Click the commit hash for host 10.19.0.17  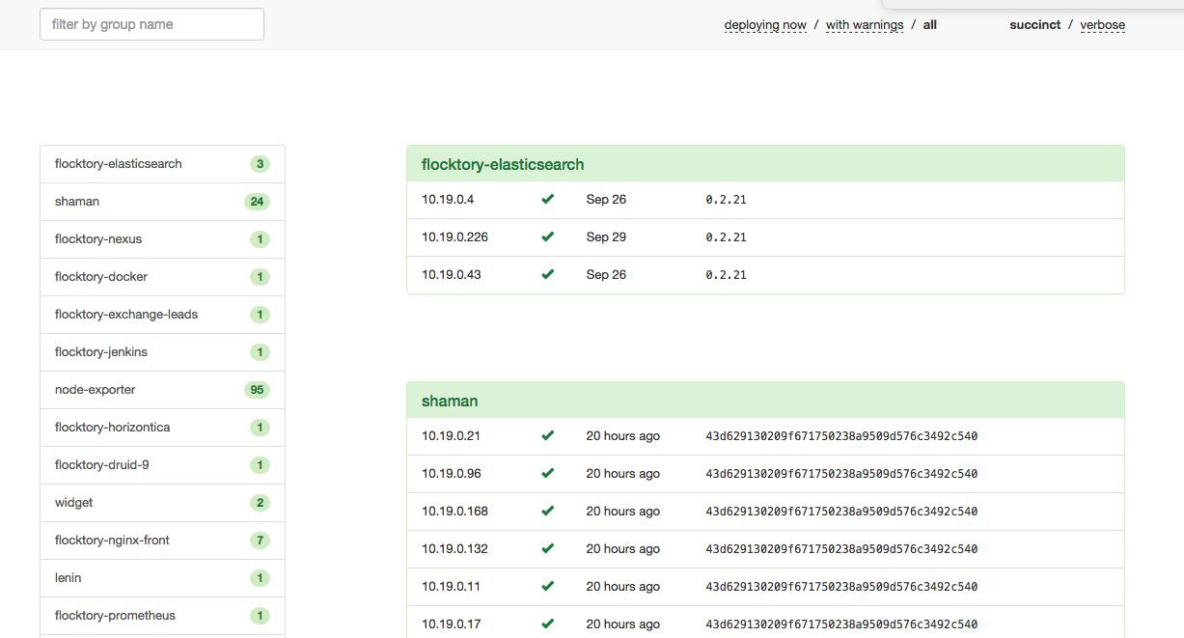pyautogui.click(x=841, y=624)
